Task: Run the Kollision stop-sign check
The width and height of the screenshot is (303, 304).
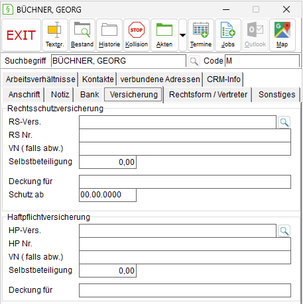Action: point(137,35)
